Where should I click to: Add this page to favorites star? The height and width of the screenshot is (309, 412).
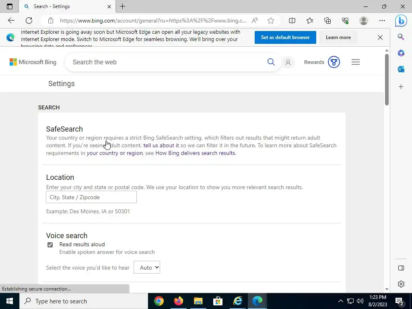271,21
